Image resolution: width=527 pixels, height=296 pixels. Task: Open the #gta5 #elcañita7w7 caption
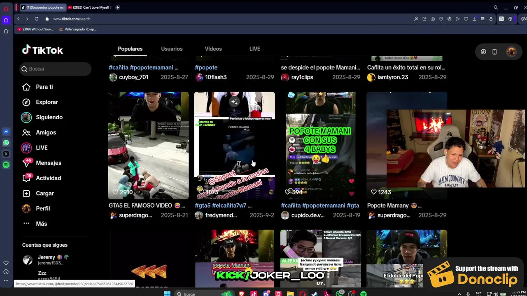click(223, 206)
